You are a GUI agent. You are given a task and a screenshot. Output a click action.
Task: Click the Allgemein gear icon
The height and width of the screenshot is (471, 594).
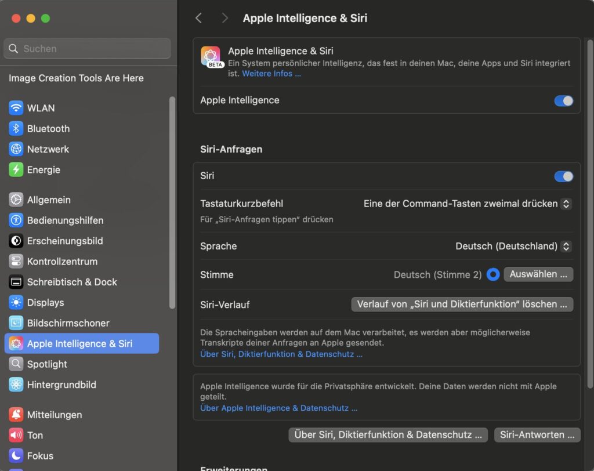pos(16,200)
